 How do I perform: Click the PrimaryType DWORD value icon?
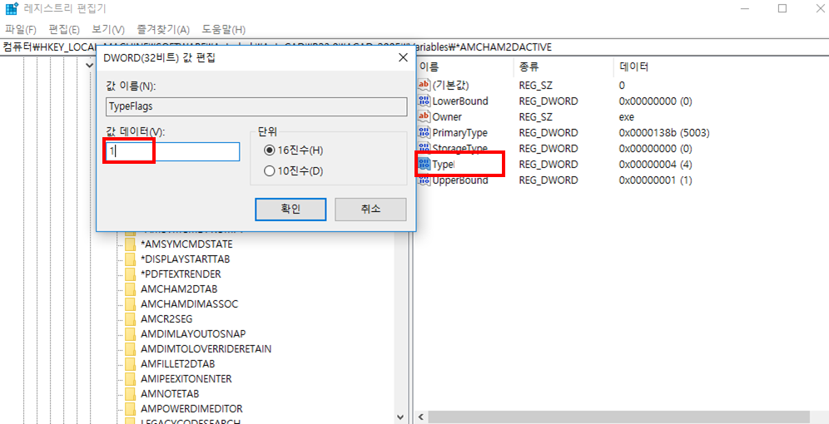click(424, 132)
